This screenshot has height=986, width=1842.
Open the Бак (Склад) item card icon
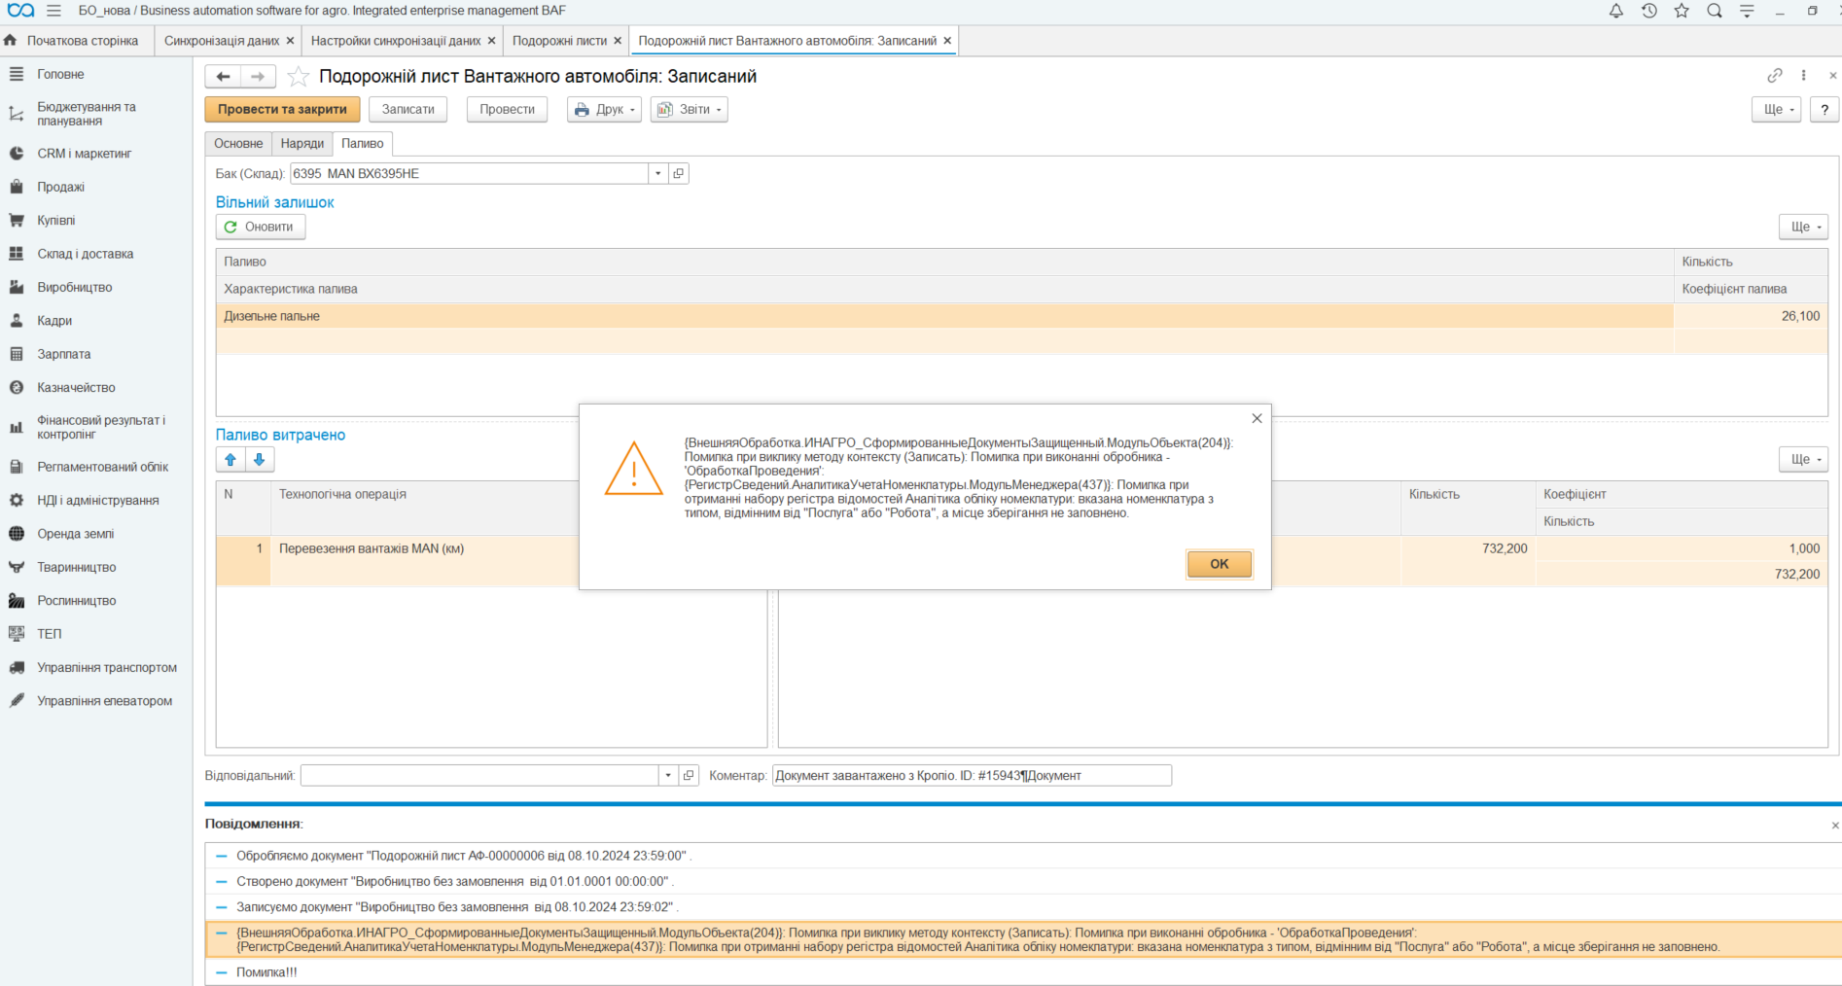point(679,173)
